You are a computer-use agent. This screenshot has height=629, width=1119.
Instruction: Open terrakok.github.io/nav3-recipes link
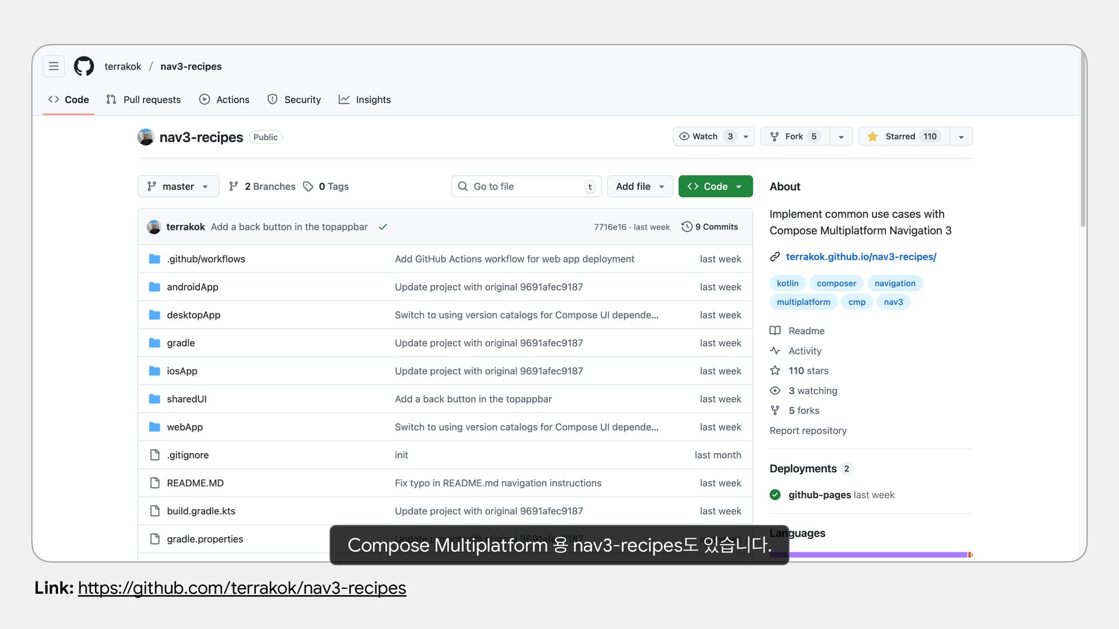tap(860, 257)
